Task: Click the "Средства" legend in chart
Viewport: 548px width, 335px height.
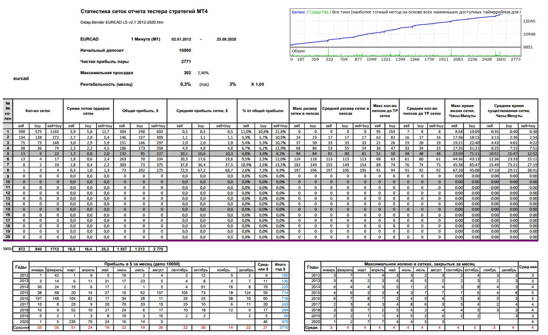Action: pos(319,12)
